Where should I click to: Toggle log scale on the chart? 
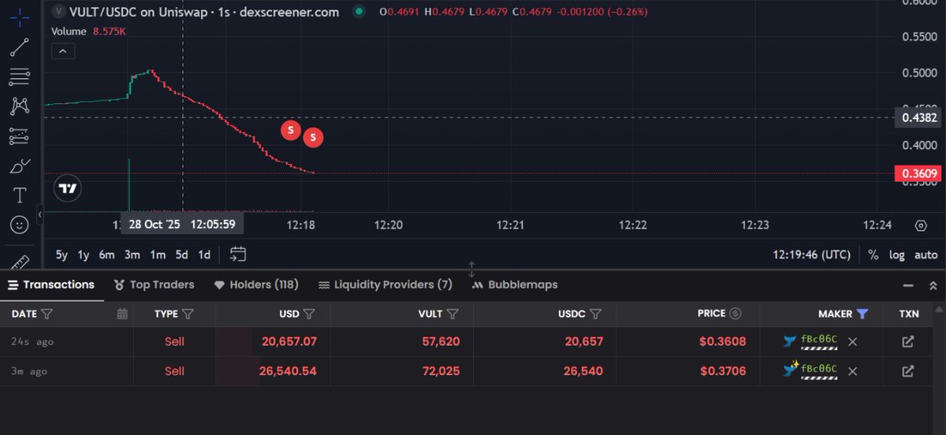coord(897,255)
